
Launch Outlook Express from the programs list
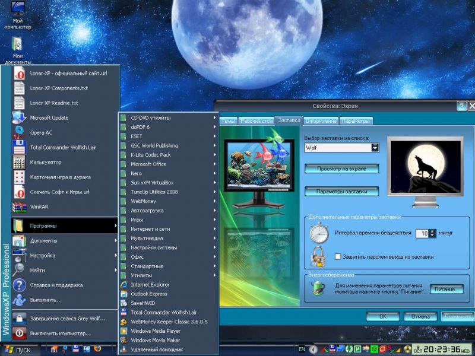point(148,294)
